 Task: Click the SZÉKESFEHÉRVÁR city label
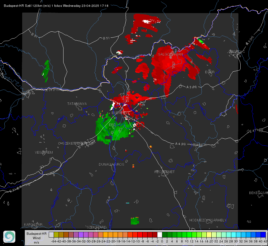coord(78,143)
